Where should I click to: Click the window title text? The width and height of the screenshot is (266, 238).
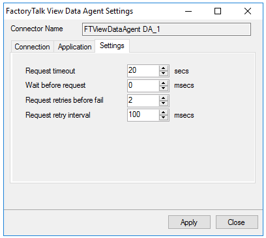[x=70, y=11]
